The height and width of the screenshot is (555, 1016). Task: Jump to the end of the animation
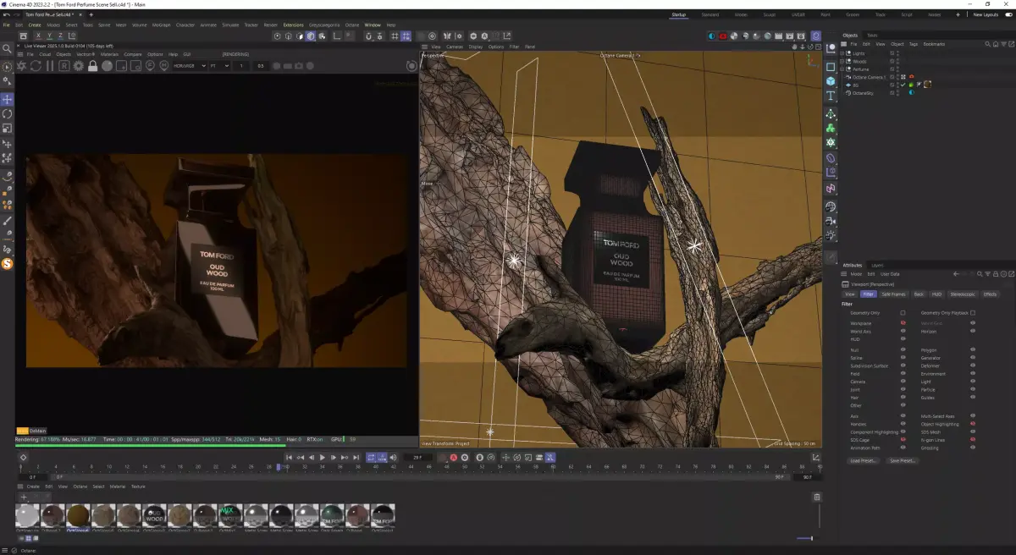click(x=356, y=458)
